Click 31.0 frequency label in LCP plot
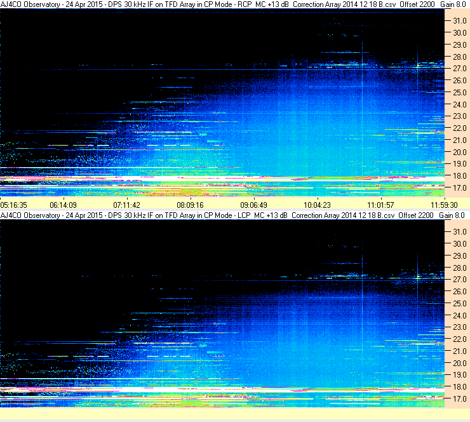Viewport: 470px width, 422px height. point(460,232)
